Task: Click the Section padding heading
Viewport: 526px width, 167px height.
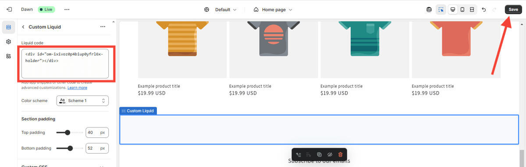Action: 38,119
